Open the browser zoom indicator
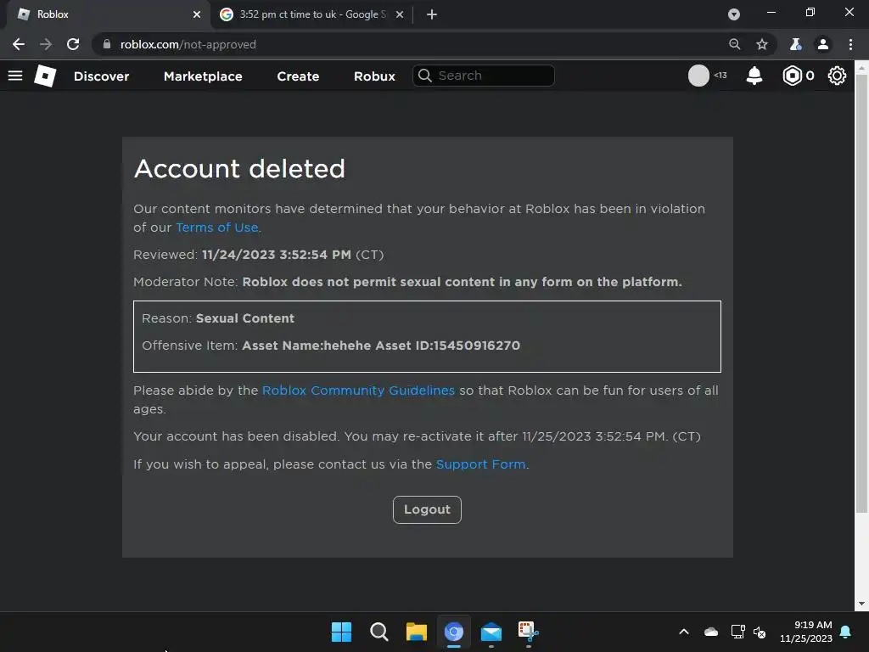Screen dimensions: 869x652 734,44
